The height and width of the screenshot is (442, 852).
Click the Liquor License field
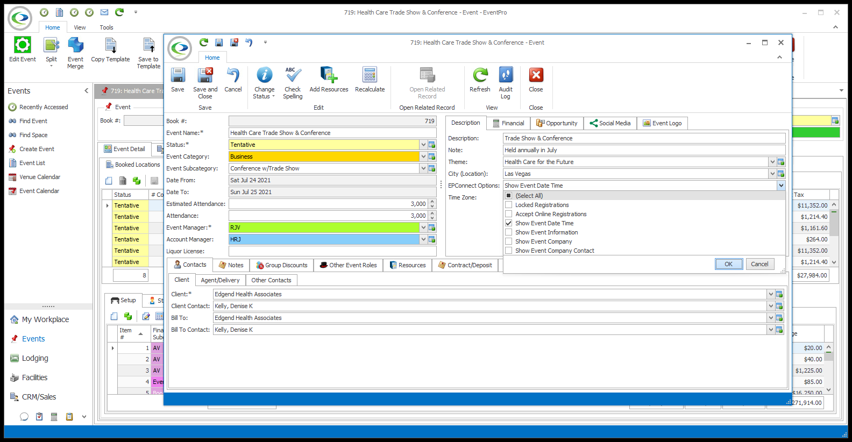click(332, 251)
